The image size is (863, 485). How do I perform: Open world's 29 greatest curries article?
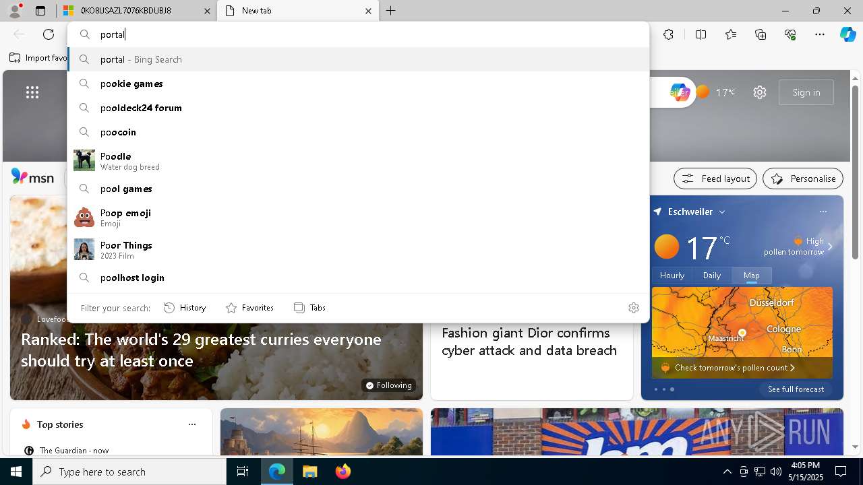point(201,350)
